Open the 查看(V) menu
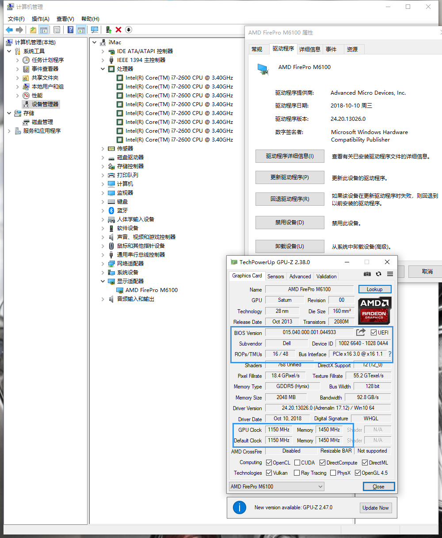442x538 pixels. coord(65,19)
